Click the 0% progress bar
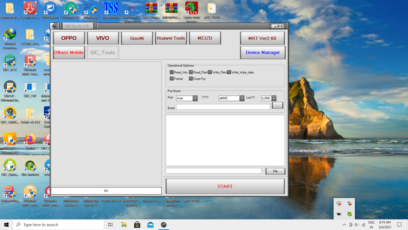This screenshot has width=408, height=230. pyautogui.click(x=106, y=191)
